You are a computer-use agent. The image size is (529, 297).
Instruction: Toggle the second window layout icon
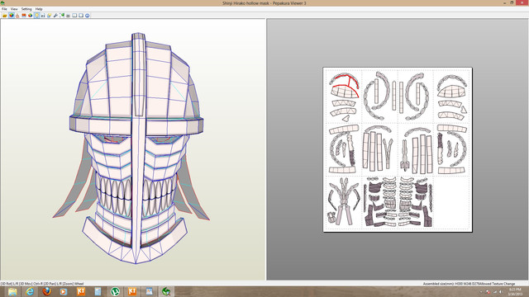click(81, 16)
